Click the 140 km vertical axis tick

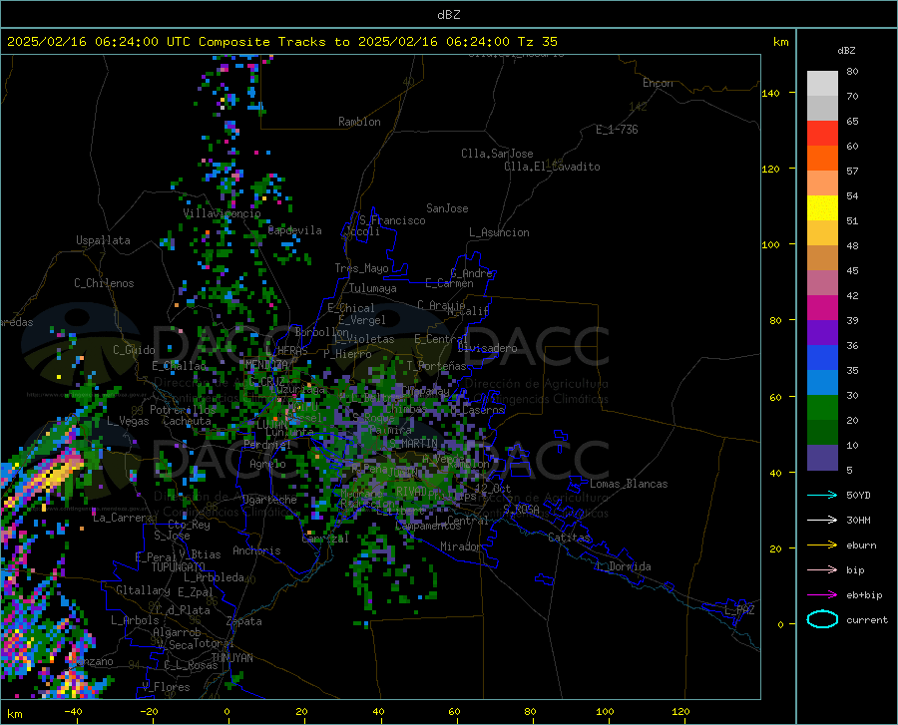tap(770, 93)
